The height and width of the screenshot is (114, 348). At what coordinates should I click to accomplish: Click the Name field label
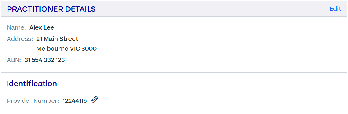(x=17, y=28)
